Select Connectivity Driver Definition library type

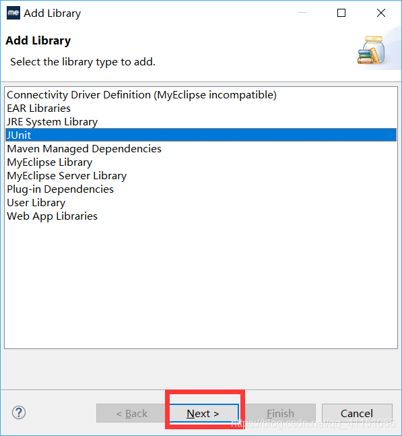pyautogui.click(x=201, y=95)
